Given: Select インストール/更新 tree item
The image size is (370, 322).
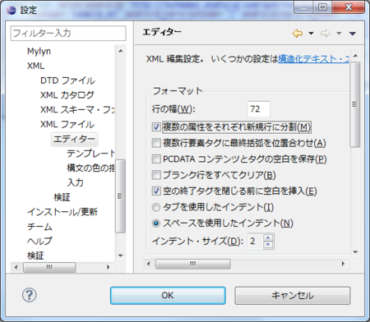Looking at the screenshot, I should point(62,212).
